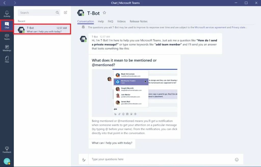Open the Meetings calendar in sidebar
The width and height of the screenshot is (261, 167).
click(x=7, y=48)
